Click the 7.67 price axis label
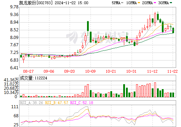181x127 pixels. pyautogui.click(x=14, y=45)
